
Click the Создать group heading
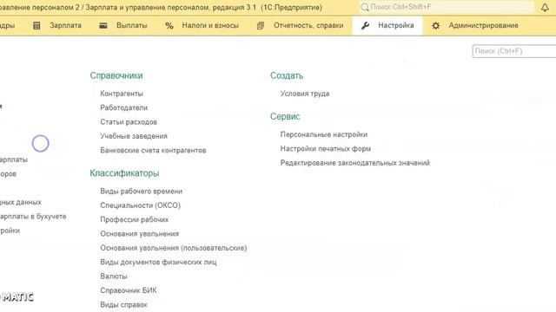click(287, 75)
